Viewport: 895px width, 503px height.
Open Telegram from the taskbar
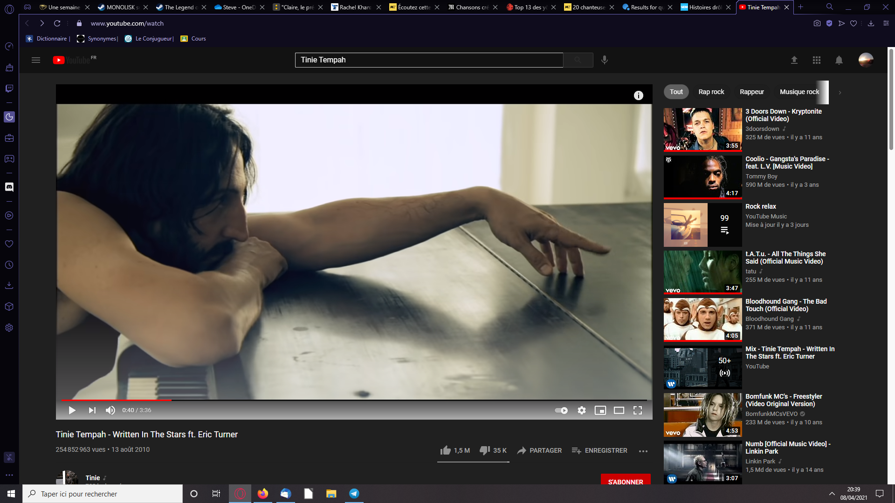pyautogui.click(x=354, y=494)
